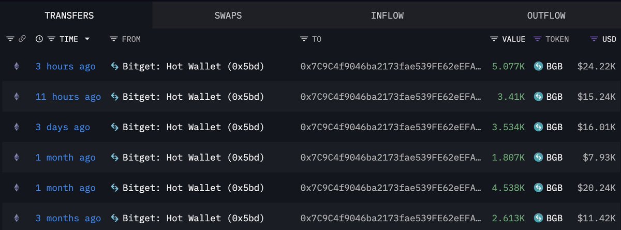
Task: Toggle the FROM column filter
Action: click(x=114, y=39)
